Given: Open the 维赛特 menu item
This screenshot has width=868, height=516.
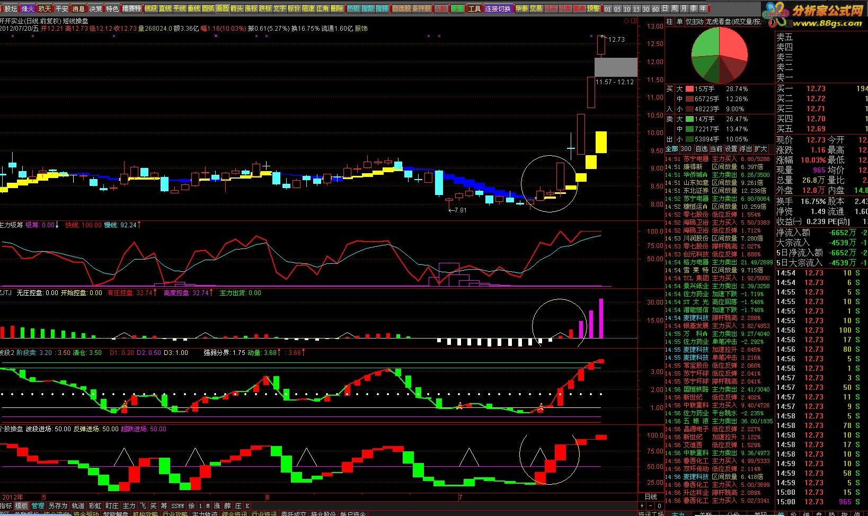Looking at the screenshot, I should coord(131,8).
